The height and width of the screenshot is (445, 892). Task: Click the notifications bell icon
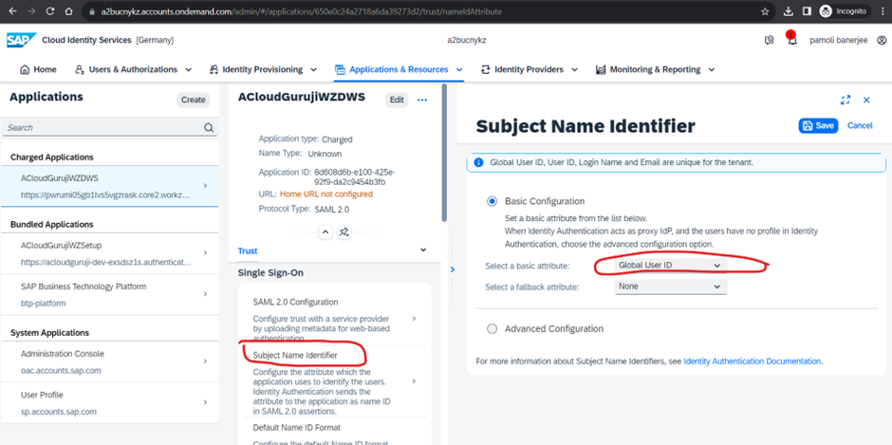791,41
